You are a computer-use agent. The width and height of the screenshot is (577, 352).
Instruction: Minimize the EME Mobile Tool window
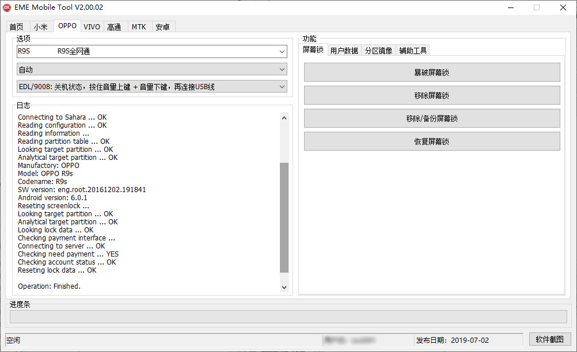(511, 7)
